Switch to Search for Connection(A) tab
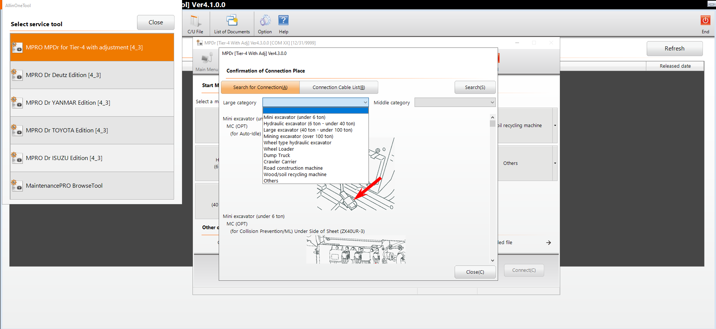716x329 pixels. coord(260,87)
